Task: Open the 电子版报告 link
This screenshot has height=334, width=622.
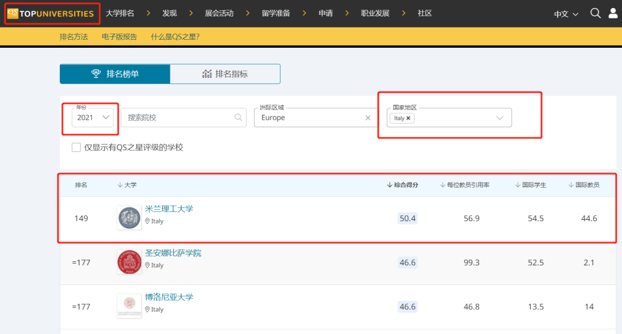Action: (x=119, y=37)
